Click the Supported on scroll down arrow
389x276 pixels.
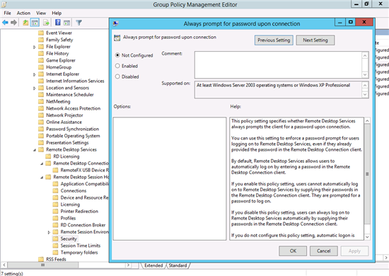pyautogui.click(x=365, y=94)
